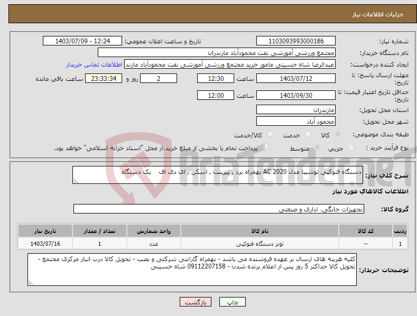The width and height of the screenshot is (417, 316).
Task: Click the response deadline date 1403/07/12
Action: pos(296,78)
